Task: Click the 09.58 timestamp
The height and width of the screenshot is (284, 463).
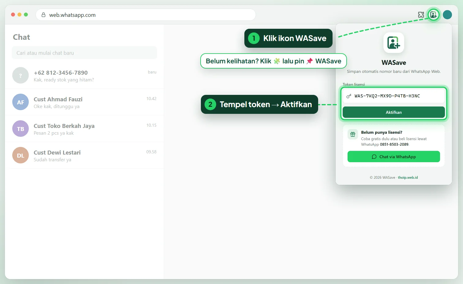Action: (x=151, y=152)
